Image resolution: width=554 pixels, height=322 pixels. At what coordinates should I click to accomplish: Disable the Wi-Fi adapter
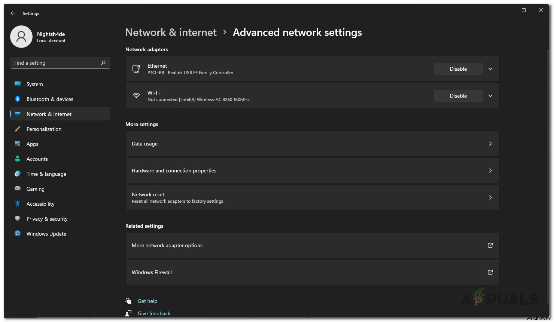[458, 96]
